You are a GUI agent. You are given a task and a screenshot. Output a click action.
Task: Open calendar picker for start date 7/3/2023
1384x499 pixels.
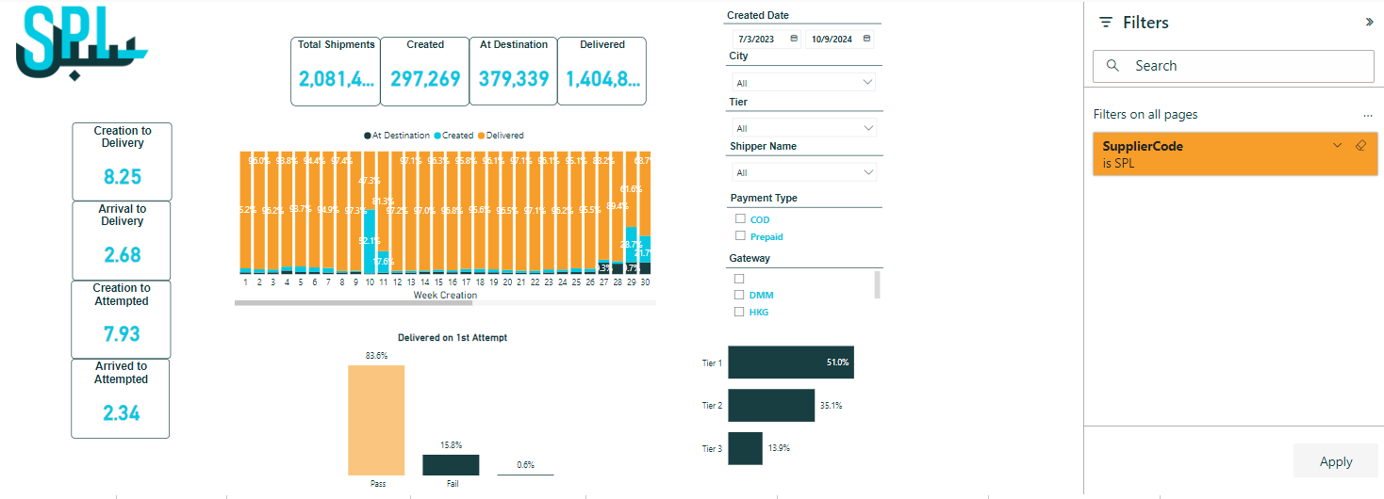794,39
